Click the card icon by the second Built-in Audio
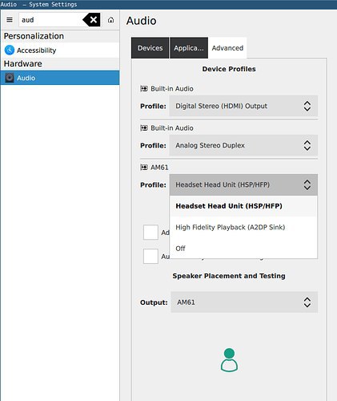337x401 pixels. pos(144,128)
